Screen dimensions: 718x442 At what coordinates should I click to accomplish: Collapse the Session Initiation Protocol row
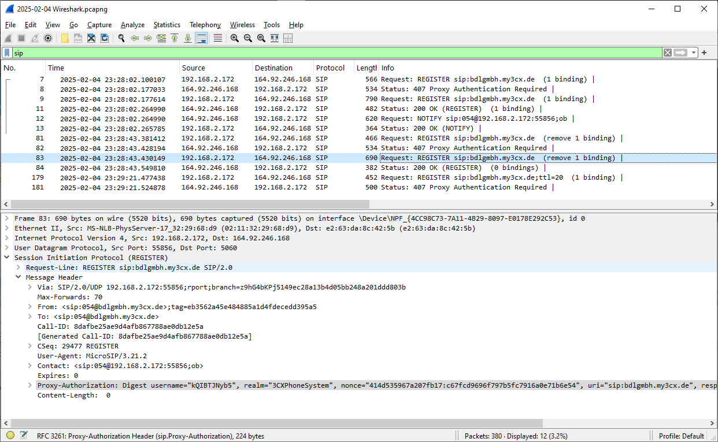7,258
